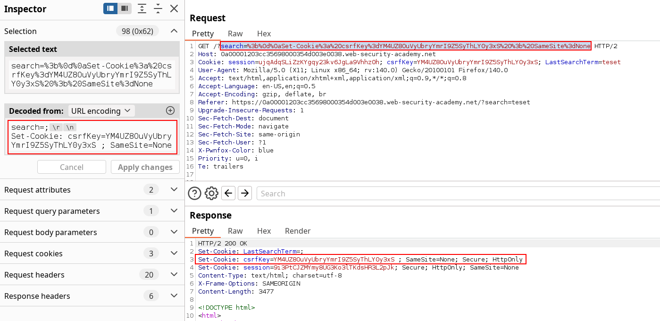
Task: Go to next search match arrow
Action: 244,193
